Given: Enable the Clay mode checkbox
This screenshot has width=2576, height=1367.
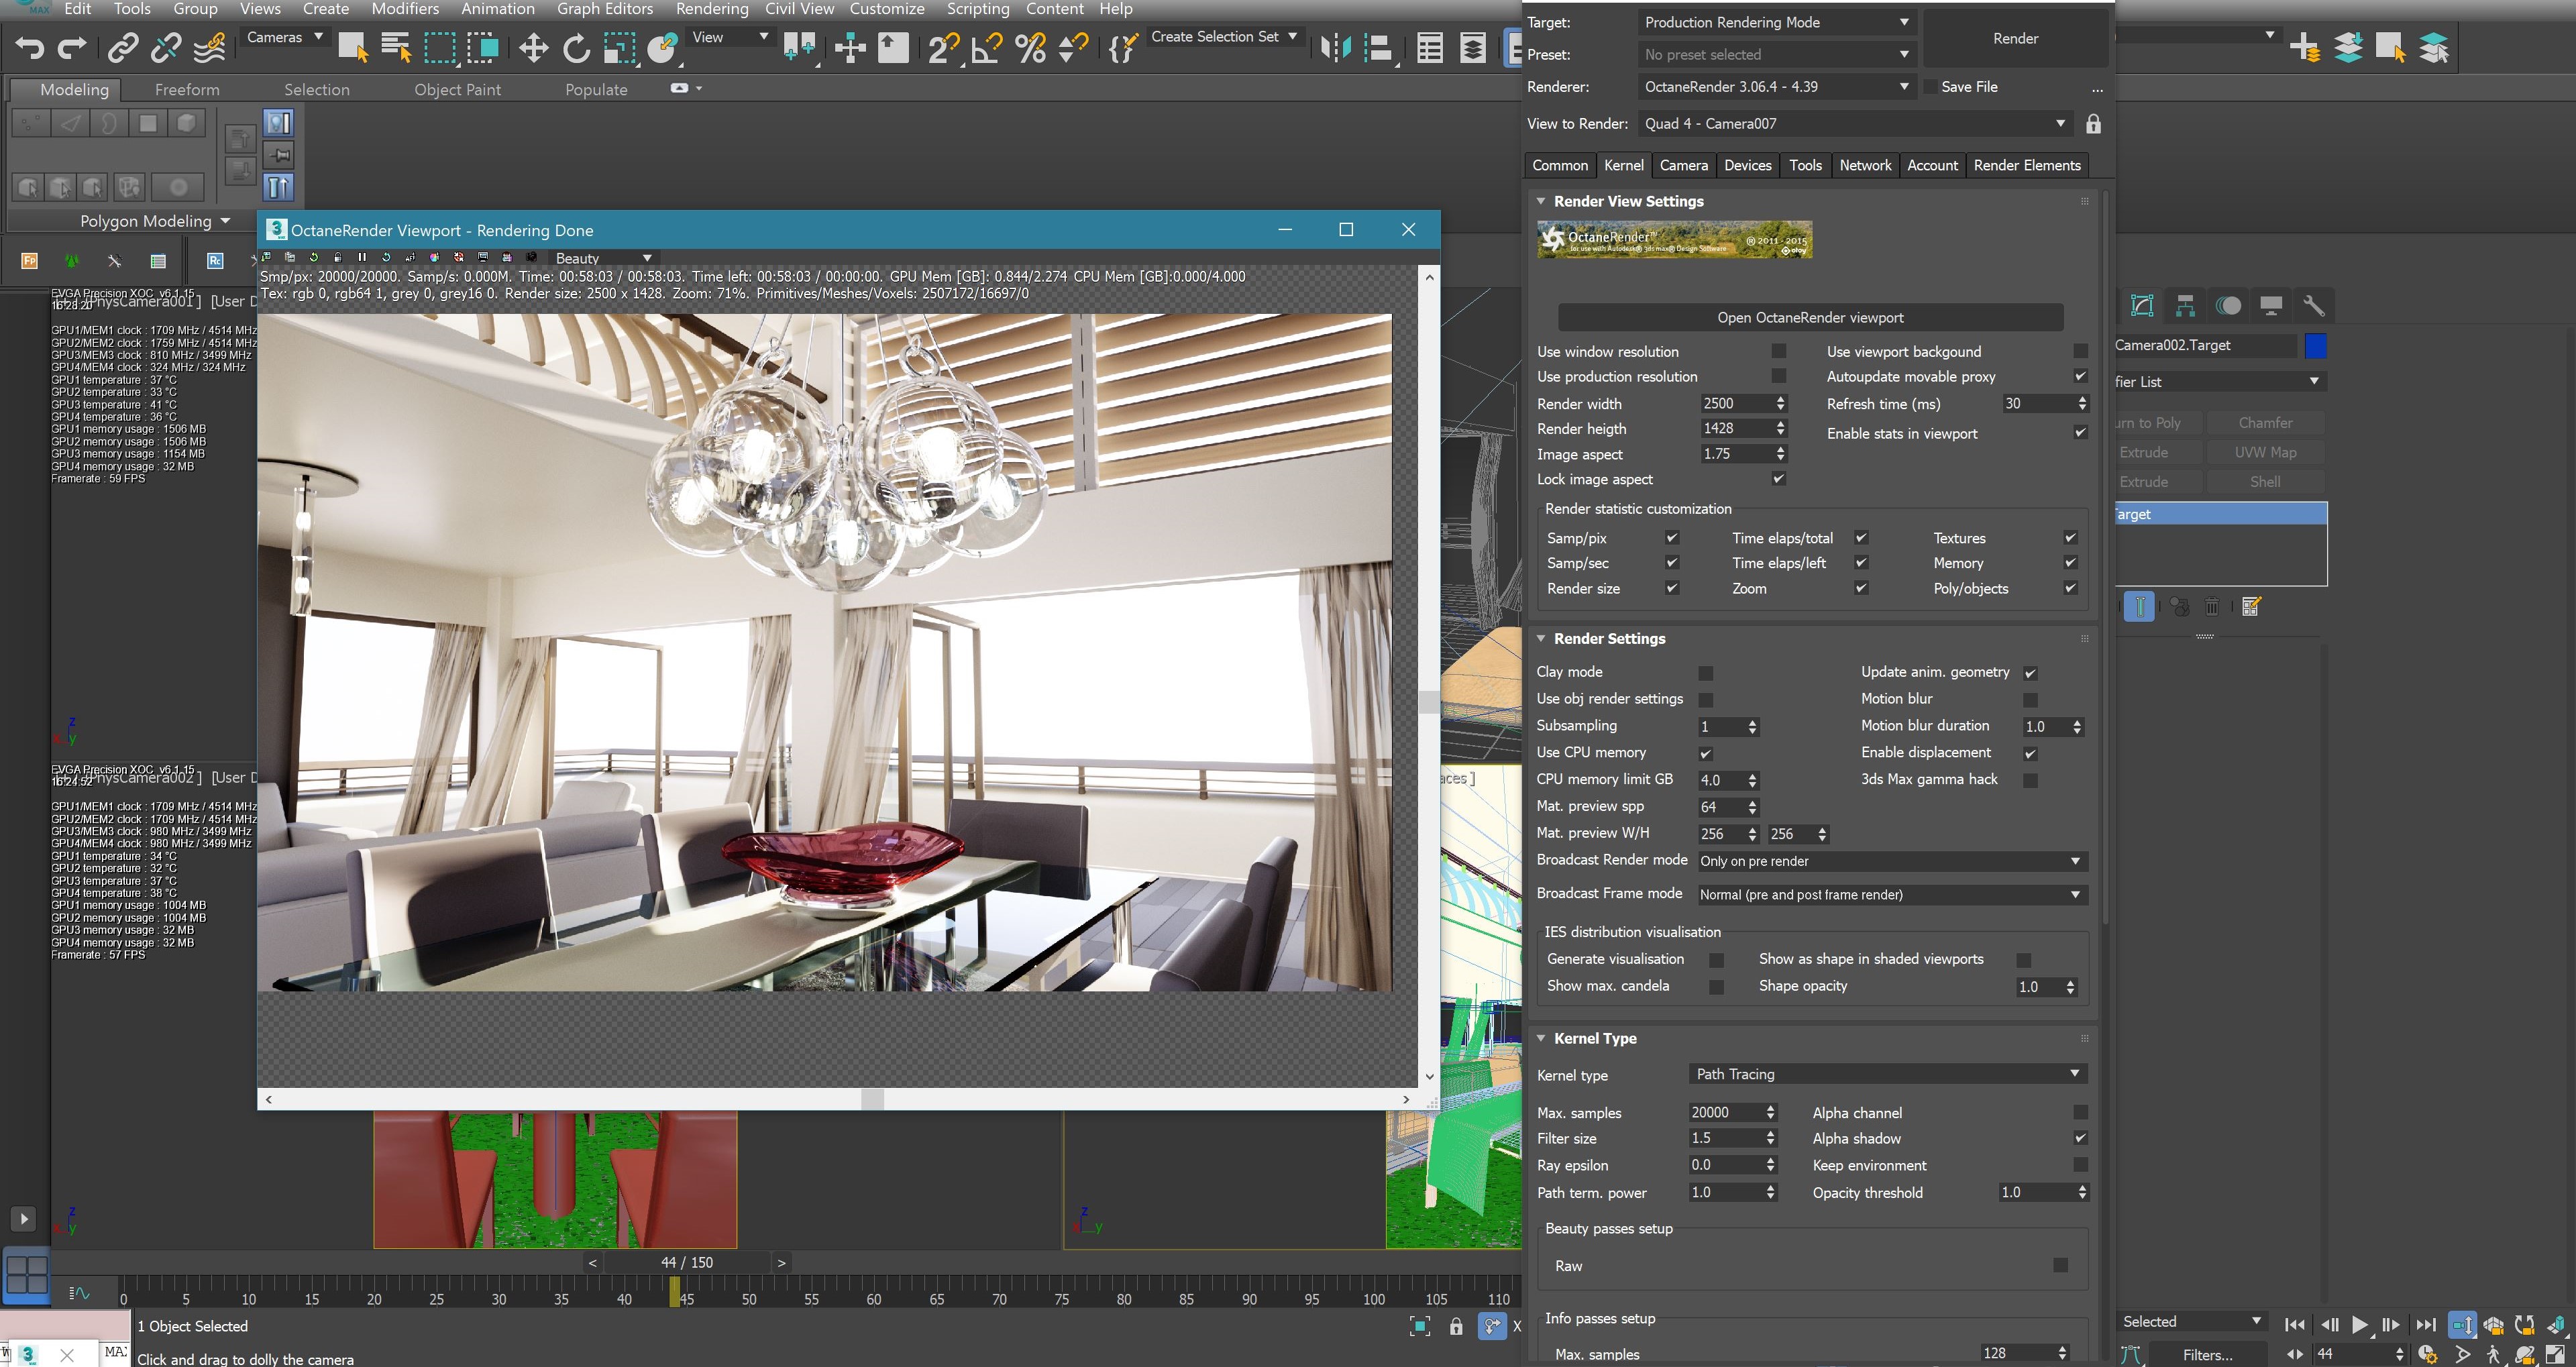Looking at the screenshot, I should (x=1706, y=673).
